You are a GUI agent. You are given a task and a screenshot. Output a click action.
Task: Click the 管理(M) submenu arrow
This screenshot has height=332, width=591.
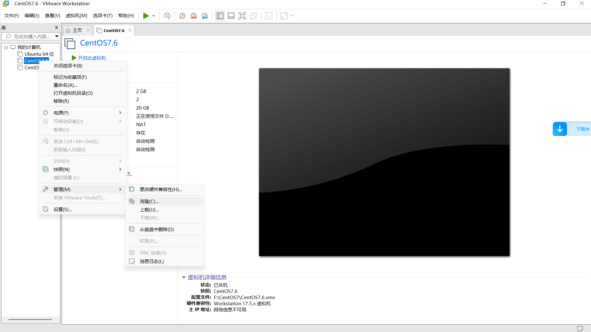pyautogui.click(x=120, y=190)
